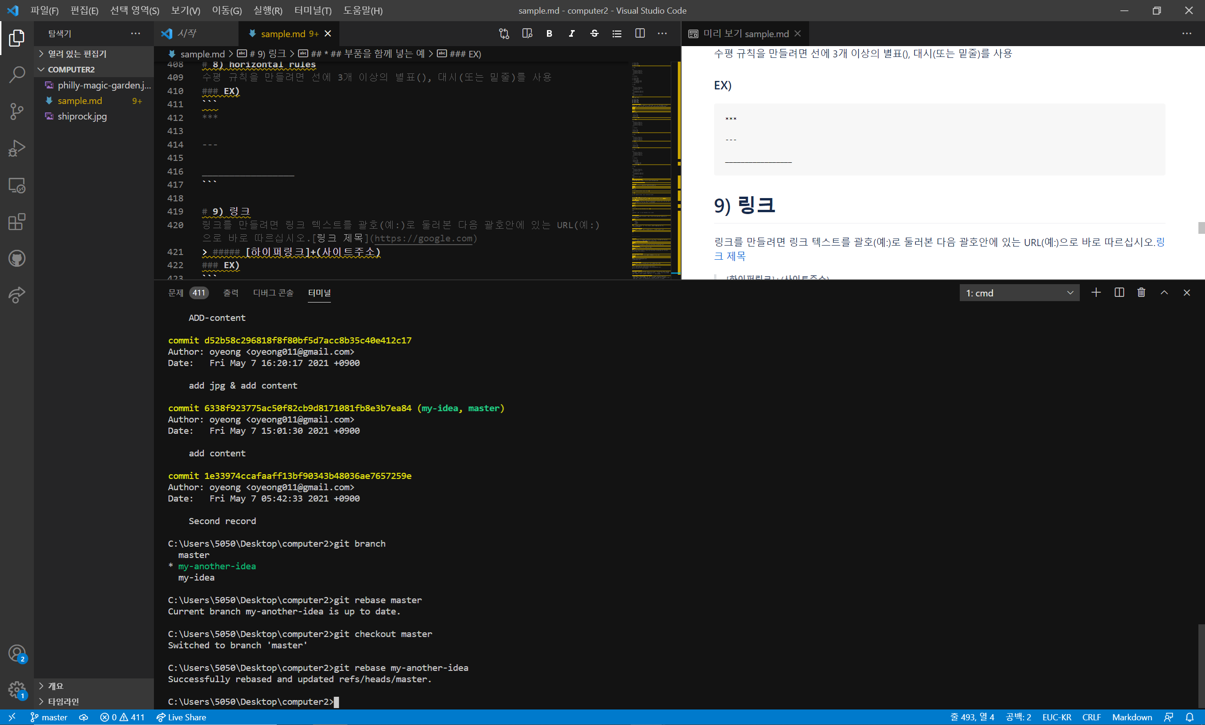
Task: Open Source Control view in activity bar
Action: pos(16,112)
